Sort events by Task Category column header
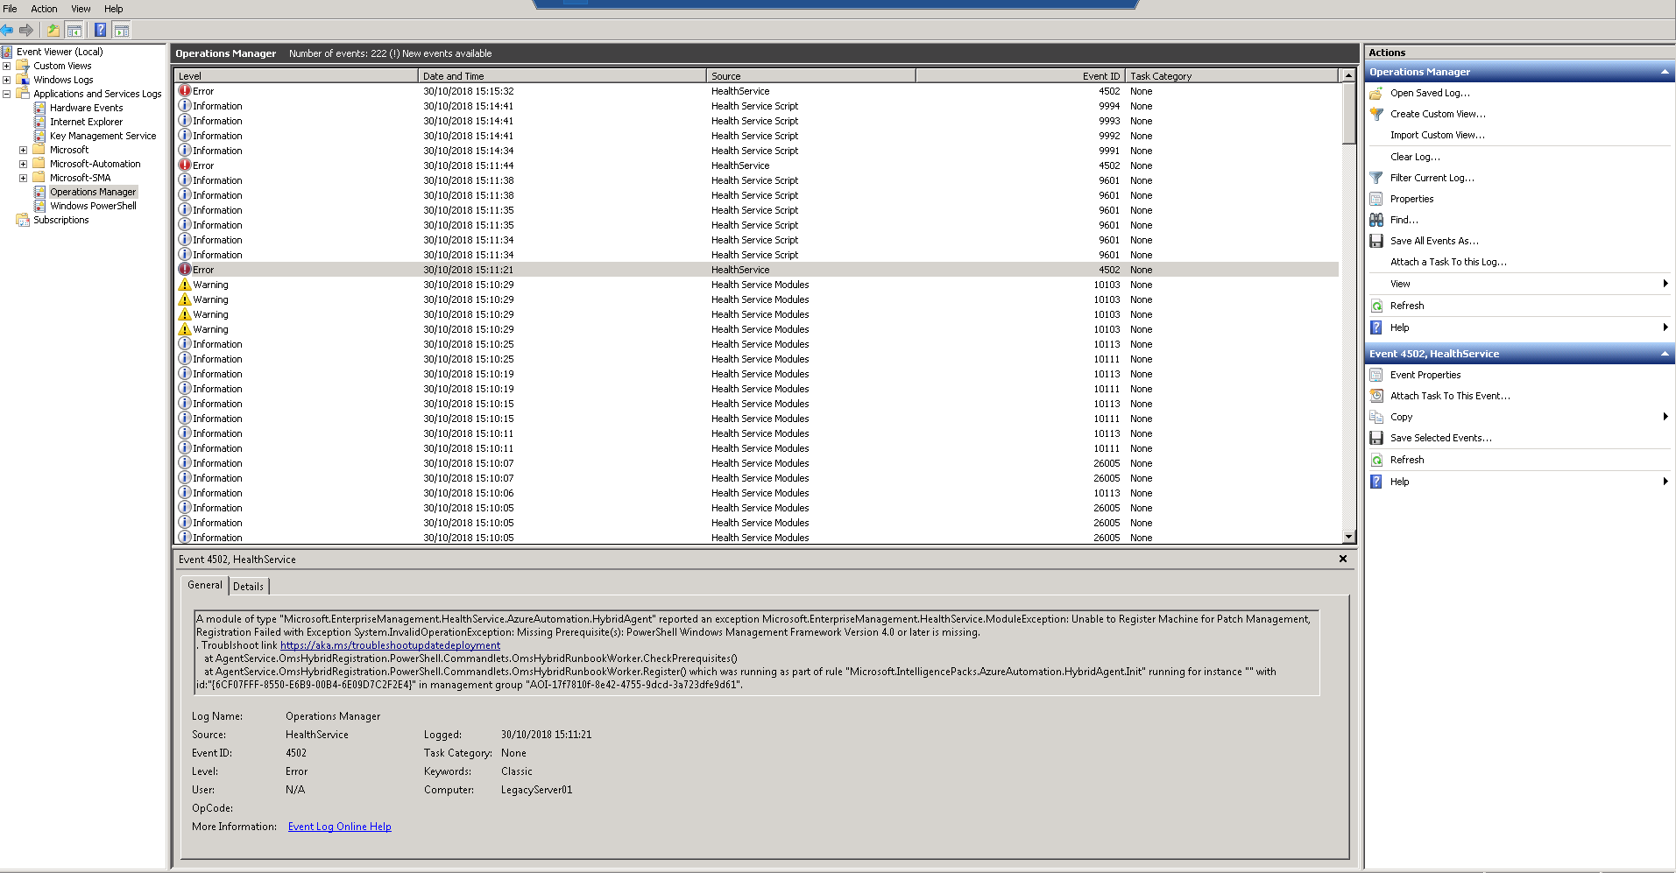The width and height of the screenshot is (1676, 873). click(x=1231, y=76)
